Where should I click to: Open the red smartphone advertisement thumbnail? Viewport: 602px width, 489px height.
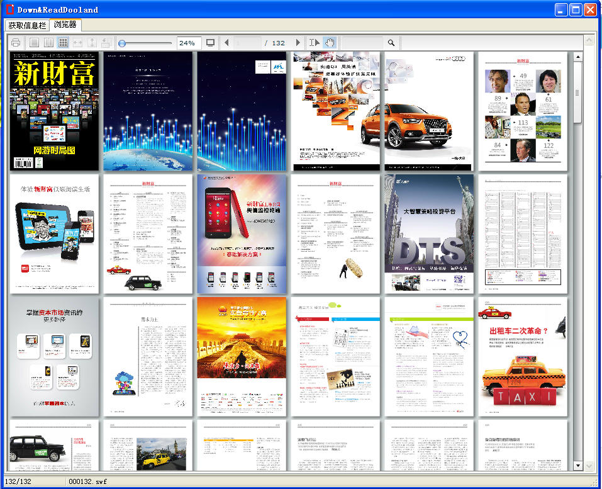(x=242, y=234)
